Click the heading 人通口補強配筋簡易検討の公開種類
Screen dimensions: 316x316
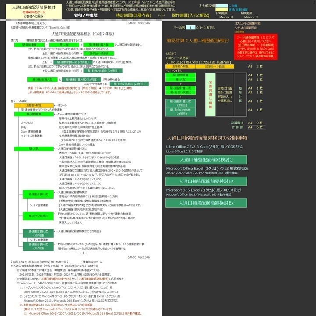[207, 138]
